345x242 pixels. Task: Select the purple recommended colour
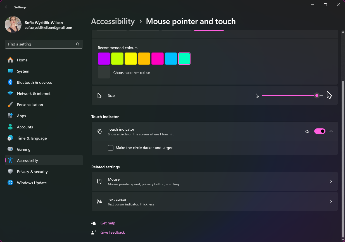pyautogui.click(x=104, y=59)
